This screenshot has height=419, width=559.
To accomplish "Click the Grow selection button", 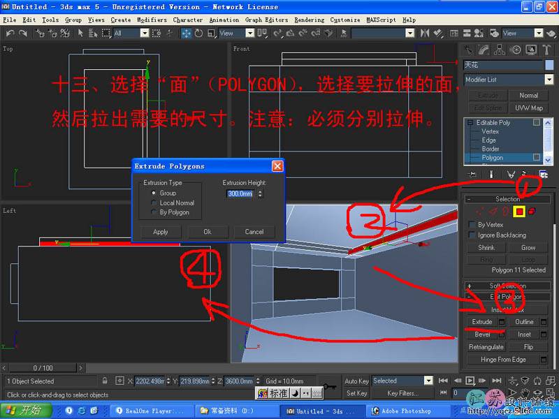I will pyautogui.click(x=528, y=248).
